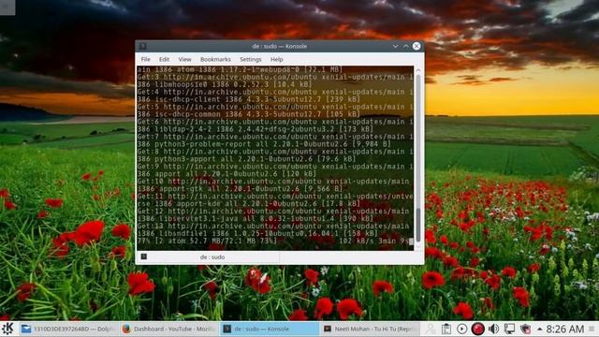Open the volume speaker tray icon

coord(493,329)
